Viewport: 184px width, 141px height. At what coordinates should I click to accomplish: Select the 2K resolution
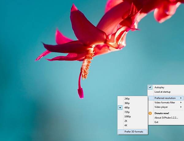pos(126,121)
